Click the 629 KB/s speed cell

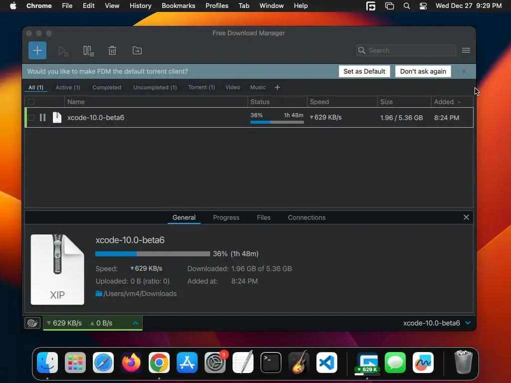click(325, 117)
